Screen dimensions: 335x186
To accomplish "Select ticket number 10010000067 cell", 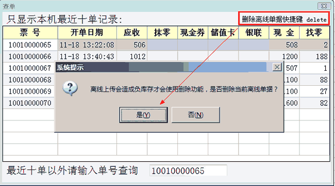I will point(29,68).
